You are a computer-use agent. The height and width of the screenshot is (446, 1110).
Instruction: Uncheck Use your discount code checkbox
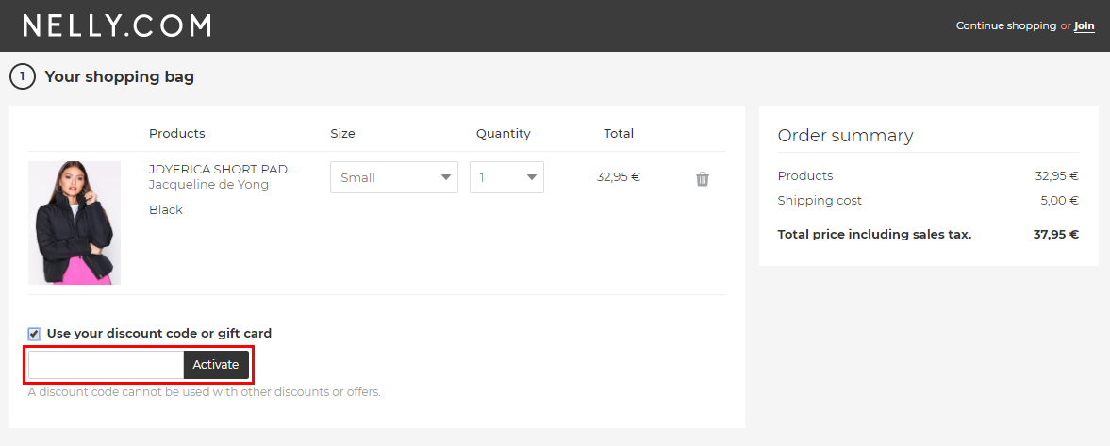35,334
